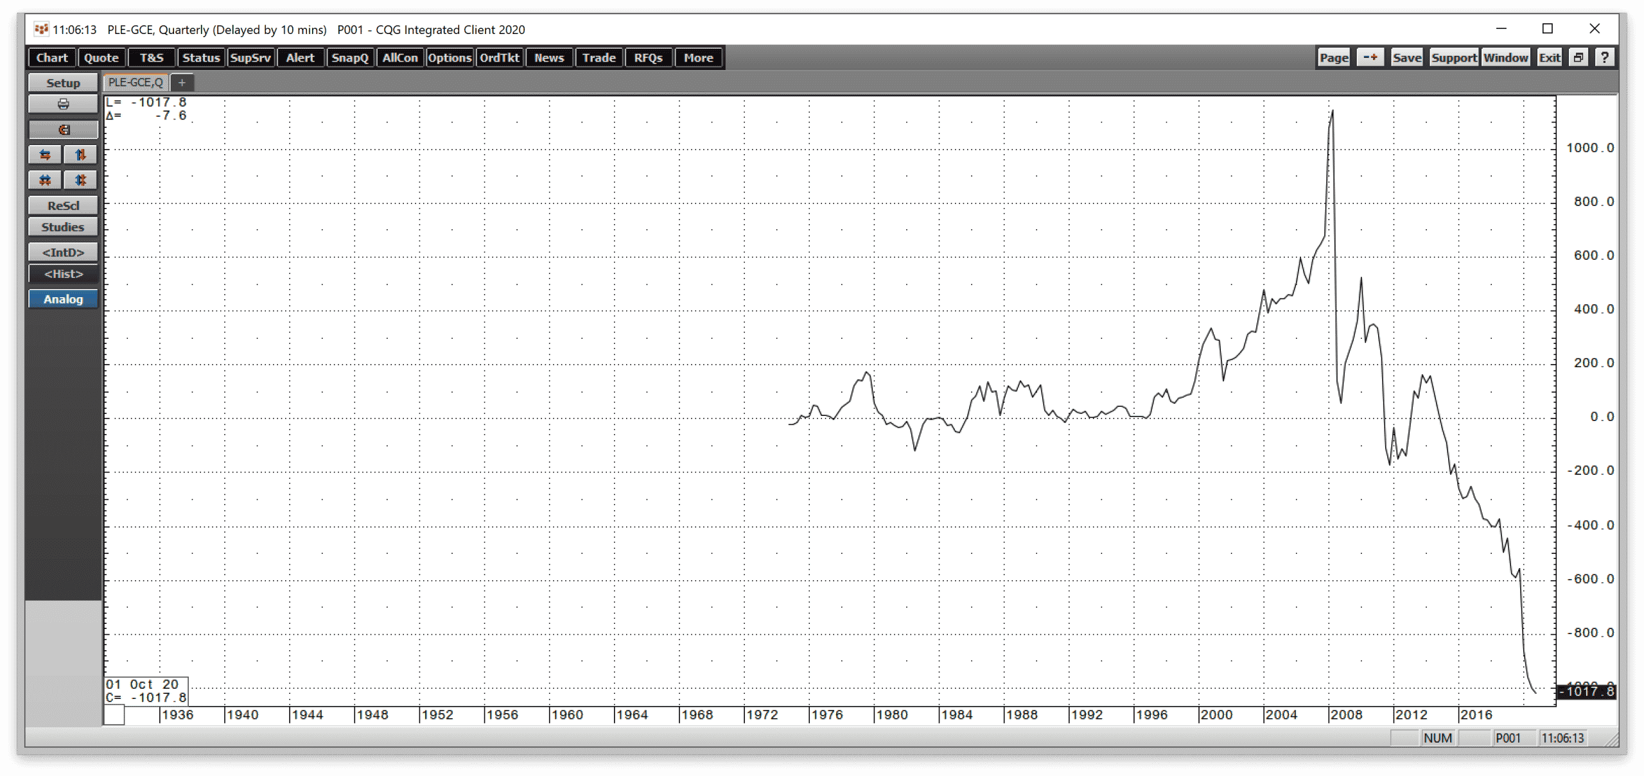Click the vertical expand arrows icon
Screen dimensions: 1644x776
click(80, 155)
